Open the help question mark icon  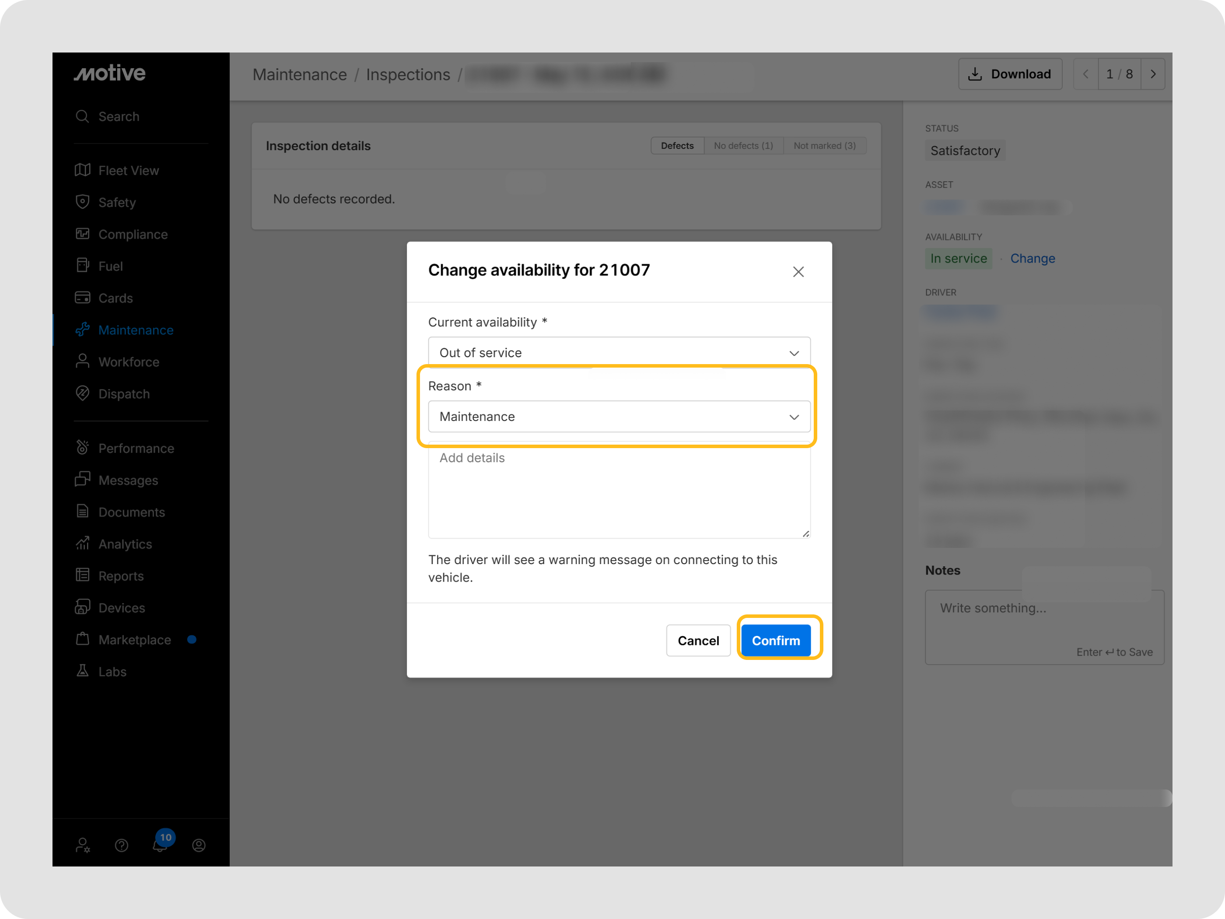click(x=121, y=845)
